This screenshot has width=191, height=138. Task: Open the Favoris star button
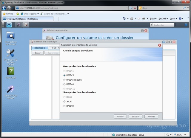[x=8, y=14]
